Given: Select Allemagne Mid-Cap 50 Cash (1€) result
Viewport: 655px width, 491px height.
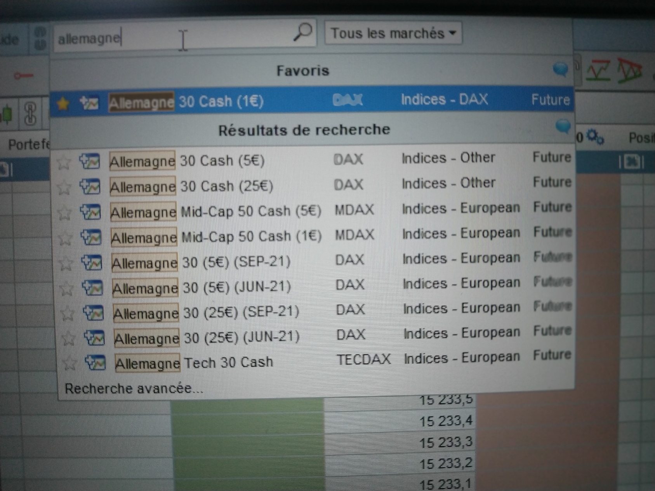Looking at the screenshot, I should (x=314, y=236).
